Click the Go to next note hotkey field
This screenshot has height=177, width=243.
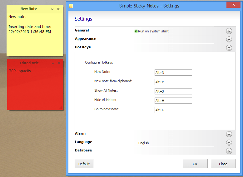point(173,110)
